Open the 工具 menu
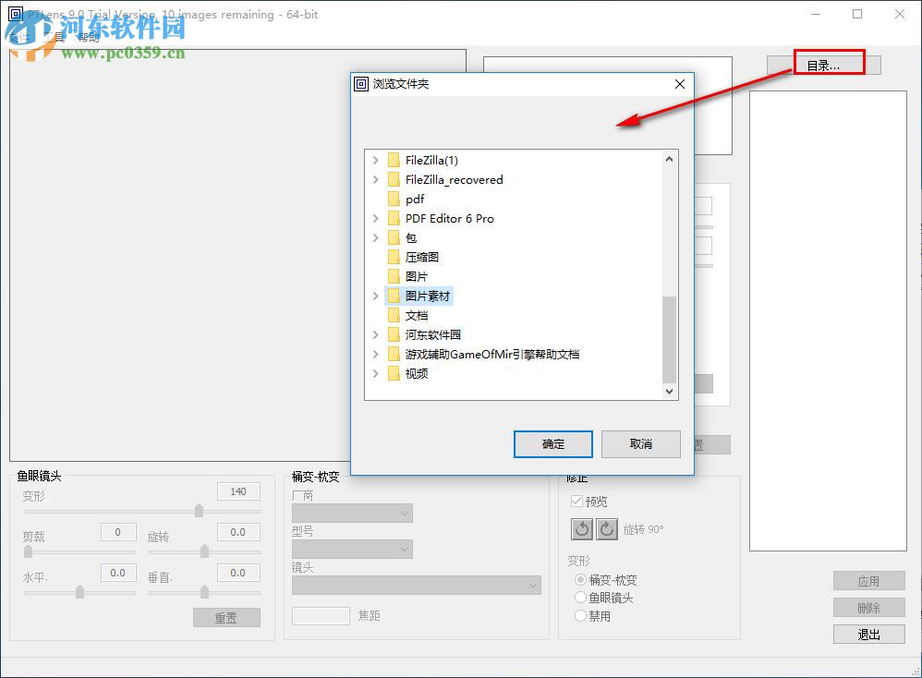 pos(55,38)
